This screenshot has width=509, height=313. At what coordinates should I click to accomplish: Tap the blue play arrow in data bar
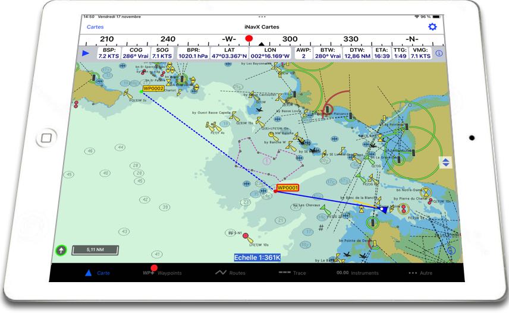pyautogui.click(x=86, y=53)
